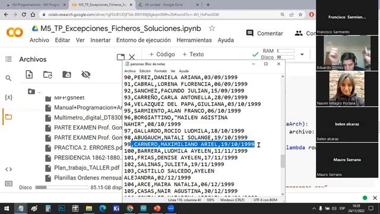The height and width of the screenshot is (214, 380).
Task: Open the command palette sidebar icon
Action: pos(8,184)
